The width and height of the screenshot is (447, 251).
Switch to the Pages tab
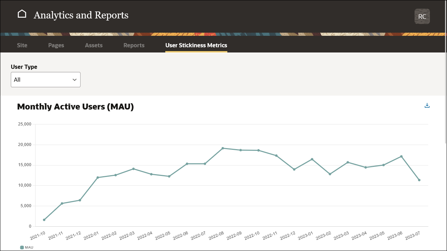click(x=56, y=45)
